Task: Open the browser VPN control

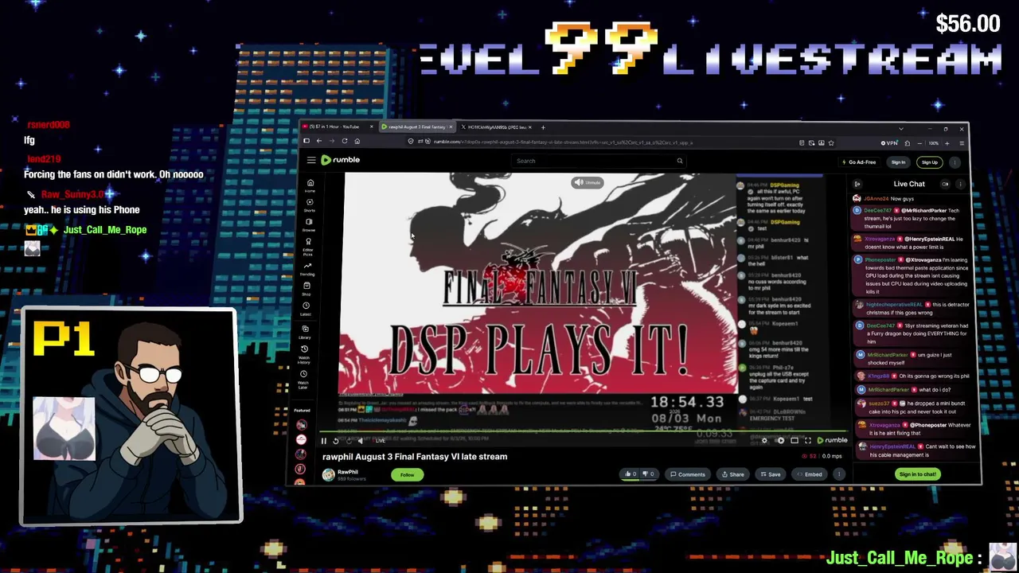Action: 889,143
